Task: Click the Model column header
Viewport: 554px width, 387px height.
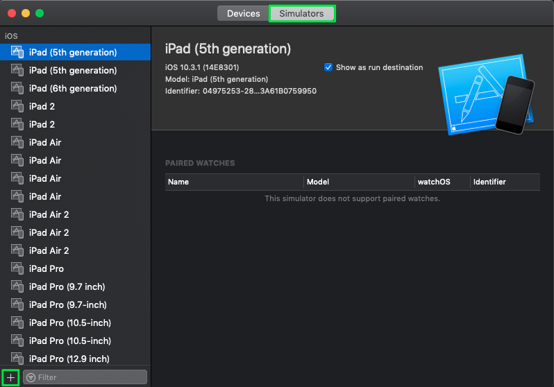Action: [359, 182]
